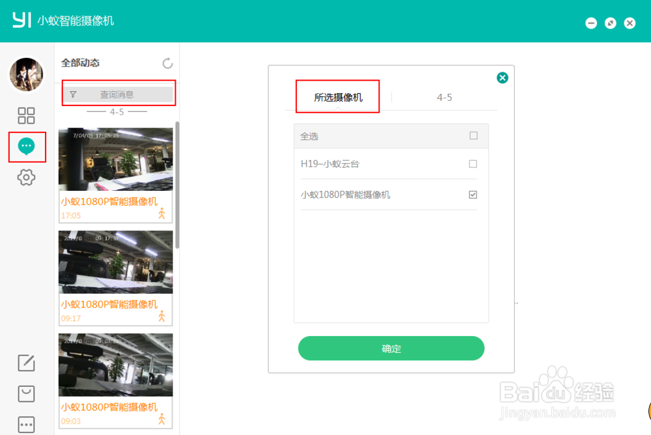Enable the H19-小蚁云台 camera checkbox

pos(473,165)
